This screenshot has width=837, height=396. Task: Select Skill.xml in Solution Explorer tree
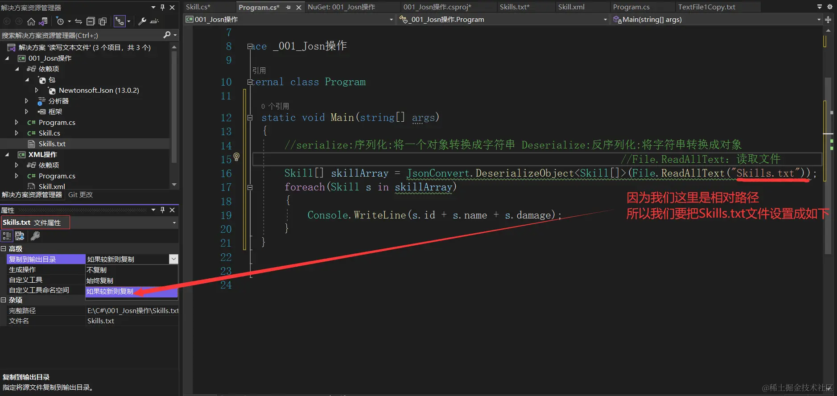pyautogui.click(x=51, y=186)
